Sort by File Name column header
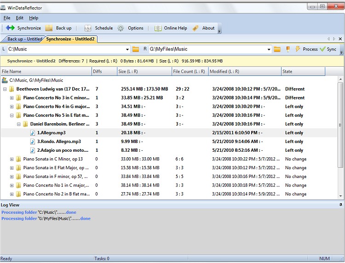Screen dimensions: 345x263 (x=46, y=71)
